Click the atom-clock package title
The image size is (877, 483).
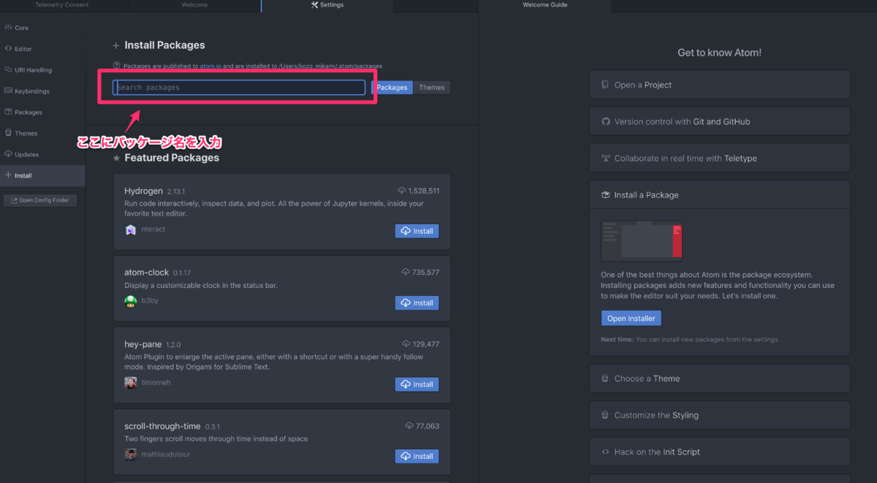tap(146, 272)
